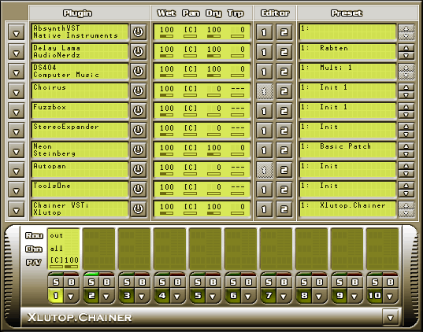Open editor 1 for Delay Lama

pos(264,52)
